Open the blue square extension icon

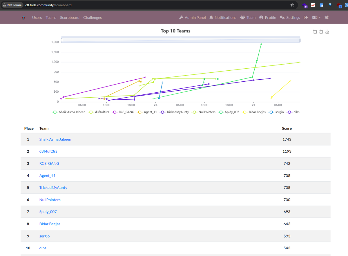(321, 5)
